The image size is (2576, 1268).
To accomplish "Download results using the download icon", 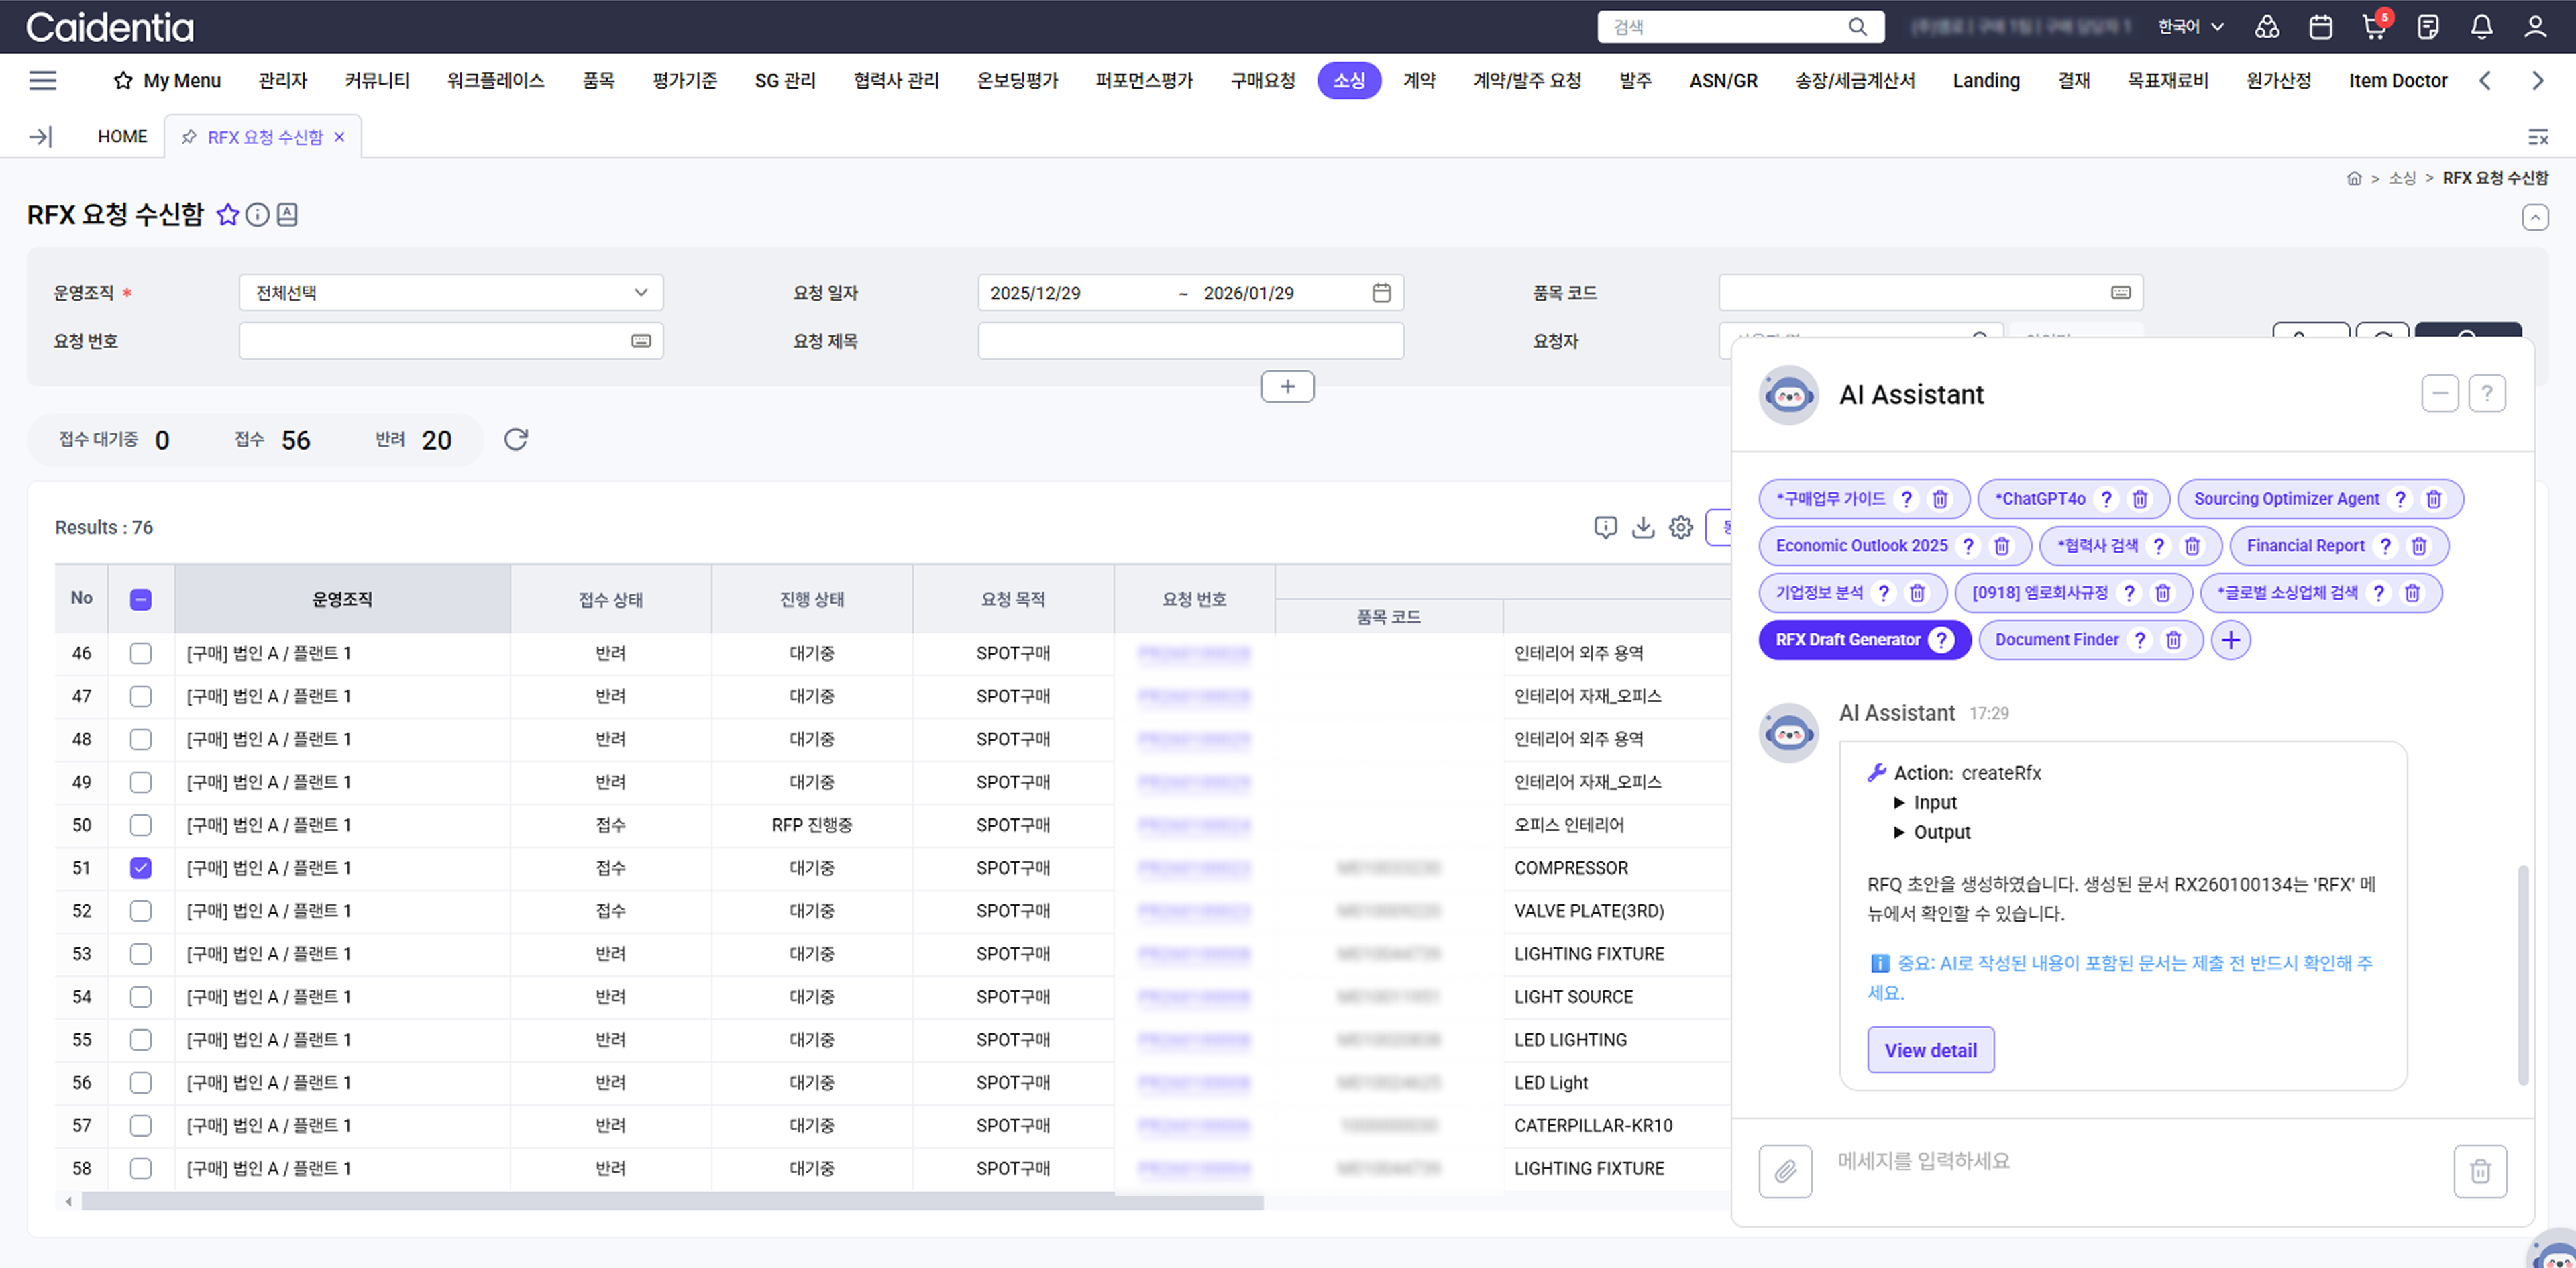I will (1643, 527).
